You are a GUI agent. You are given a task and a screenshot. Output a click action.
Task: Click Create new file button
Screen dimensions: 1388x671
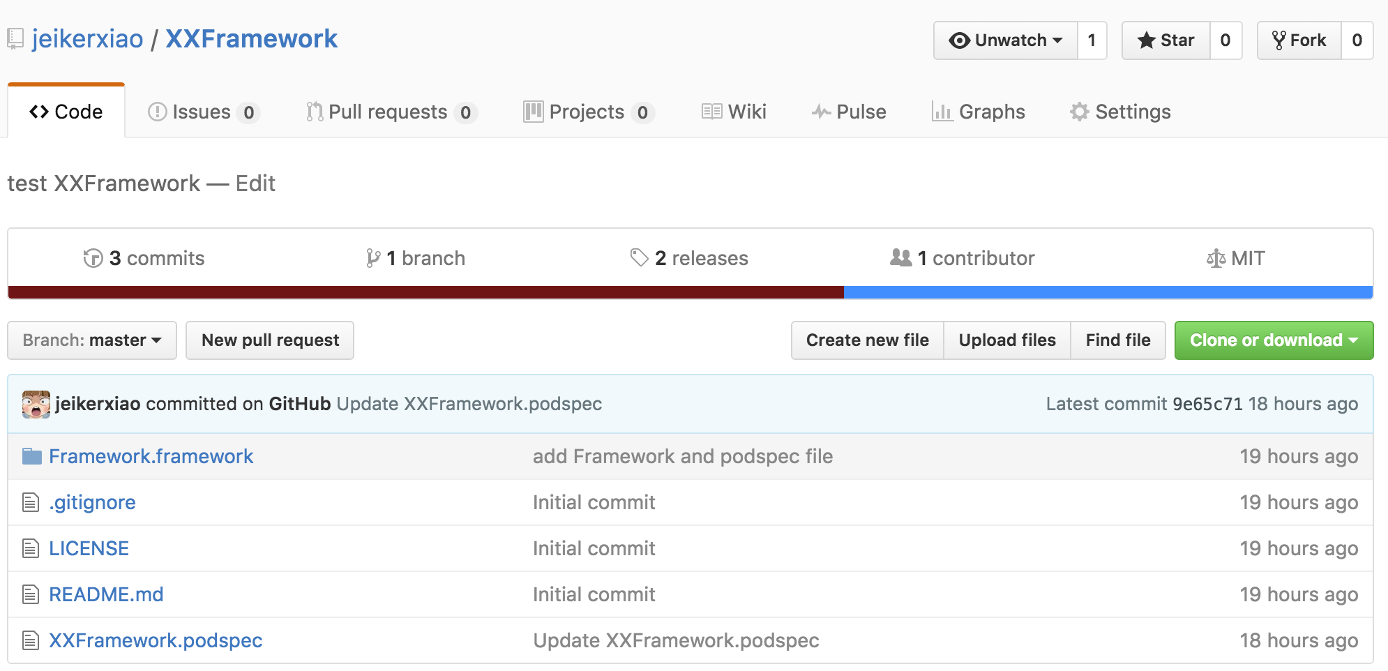click(868, 340)
